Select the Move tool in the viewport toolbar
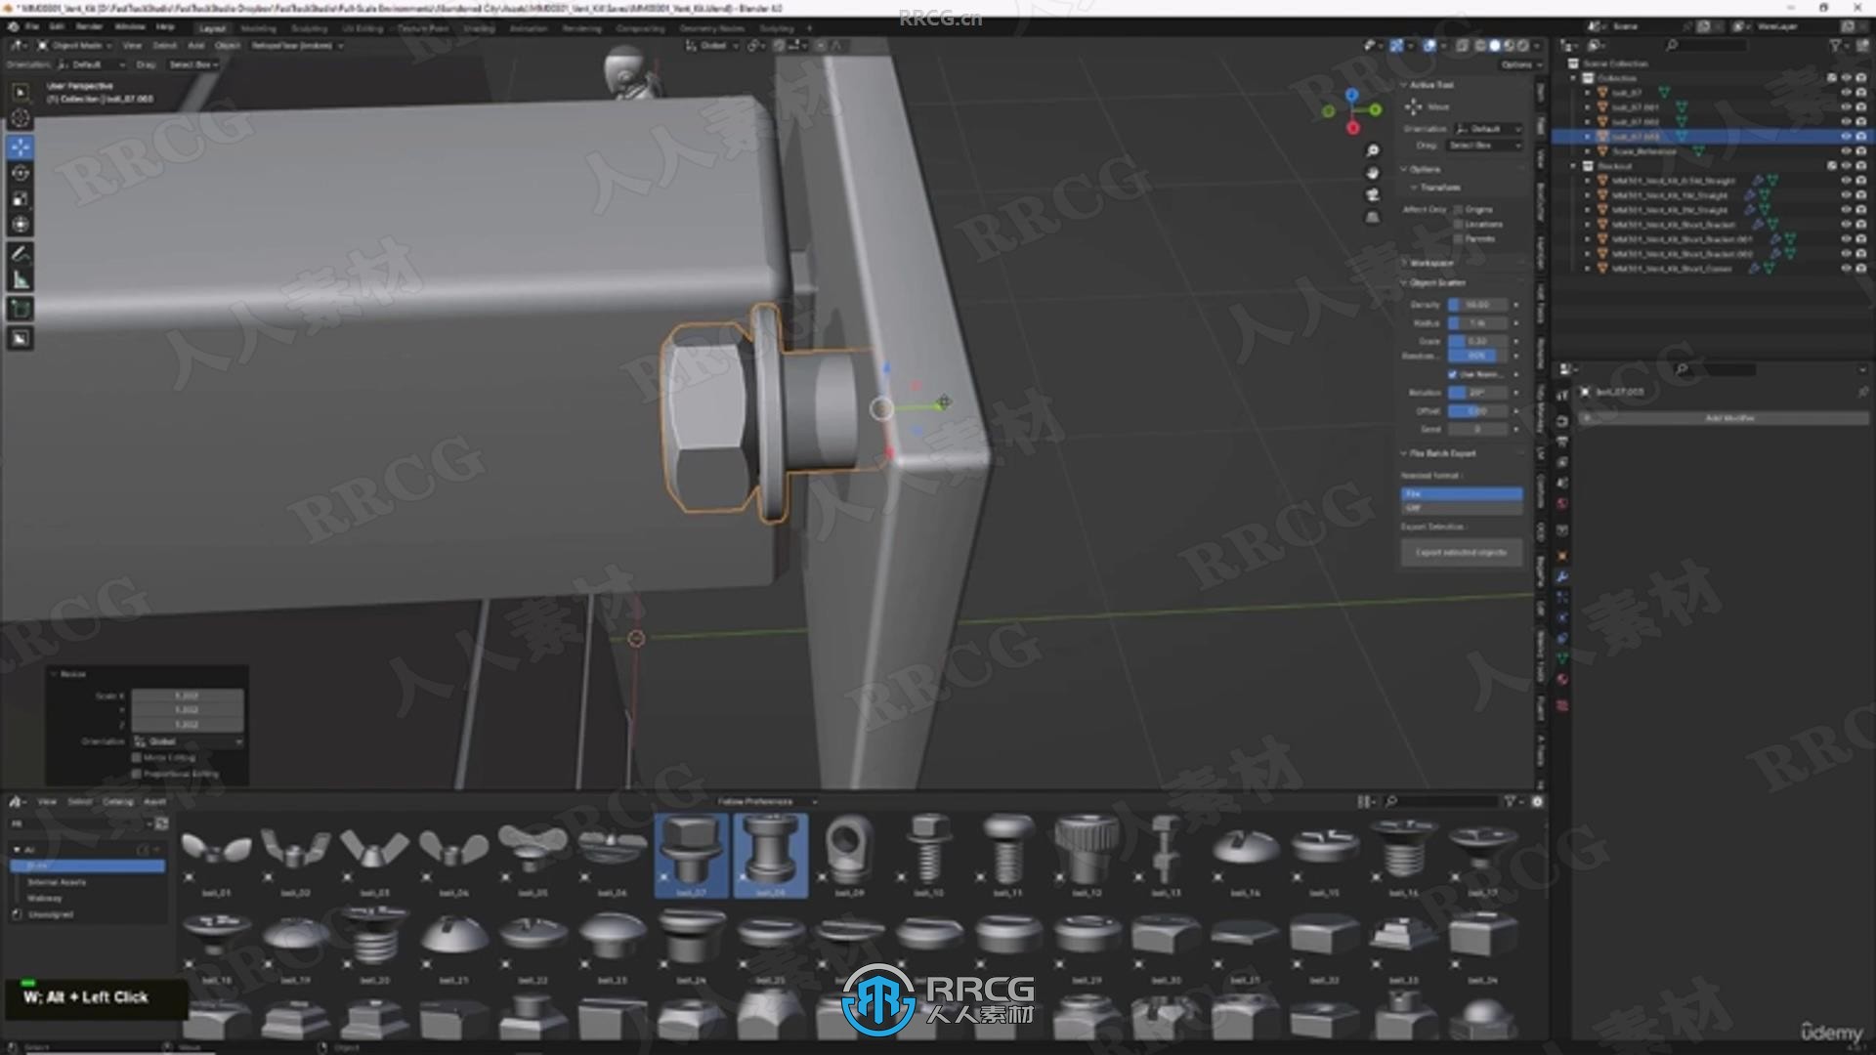Viewport: 1876px width, 1055px height. pyautogui.click(x=20, y=148)
